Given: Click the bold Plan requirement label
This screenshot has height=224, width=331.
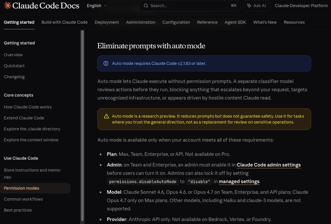Looking at the screenshot, I should 112,154.
